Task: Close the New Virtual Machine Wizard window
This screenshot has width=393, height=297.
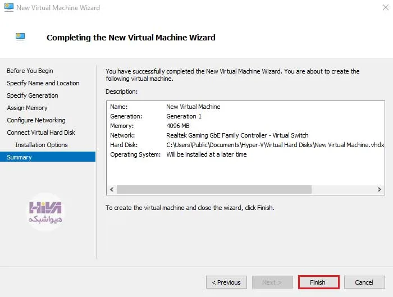Action: click(386, 7)
